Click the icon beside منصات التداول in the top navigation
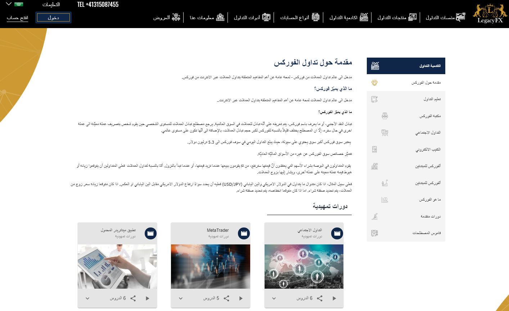This screenshot has height=311, width=509. (460, 17)
